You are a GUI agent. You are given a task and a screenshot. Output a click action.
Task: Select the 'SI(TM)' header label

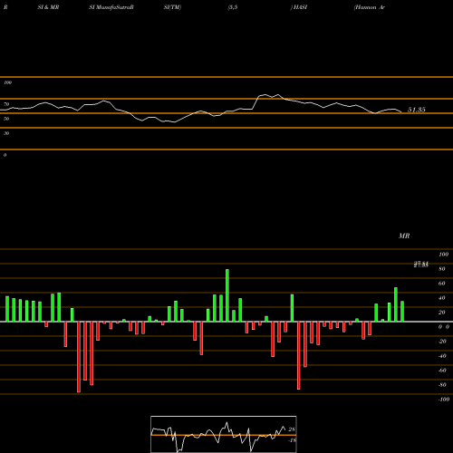point(172,7)
